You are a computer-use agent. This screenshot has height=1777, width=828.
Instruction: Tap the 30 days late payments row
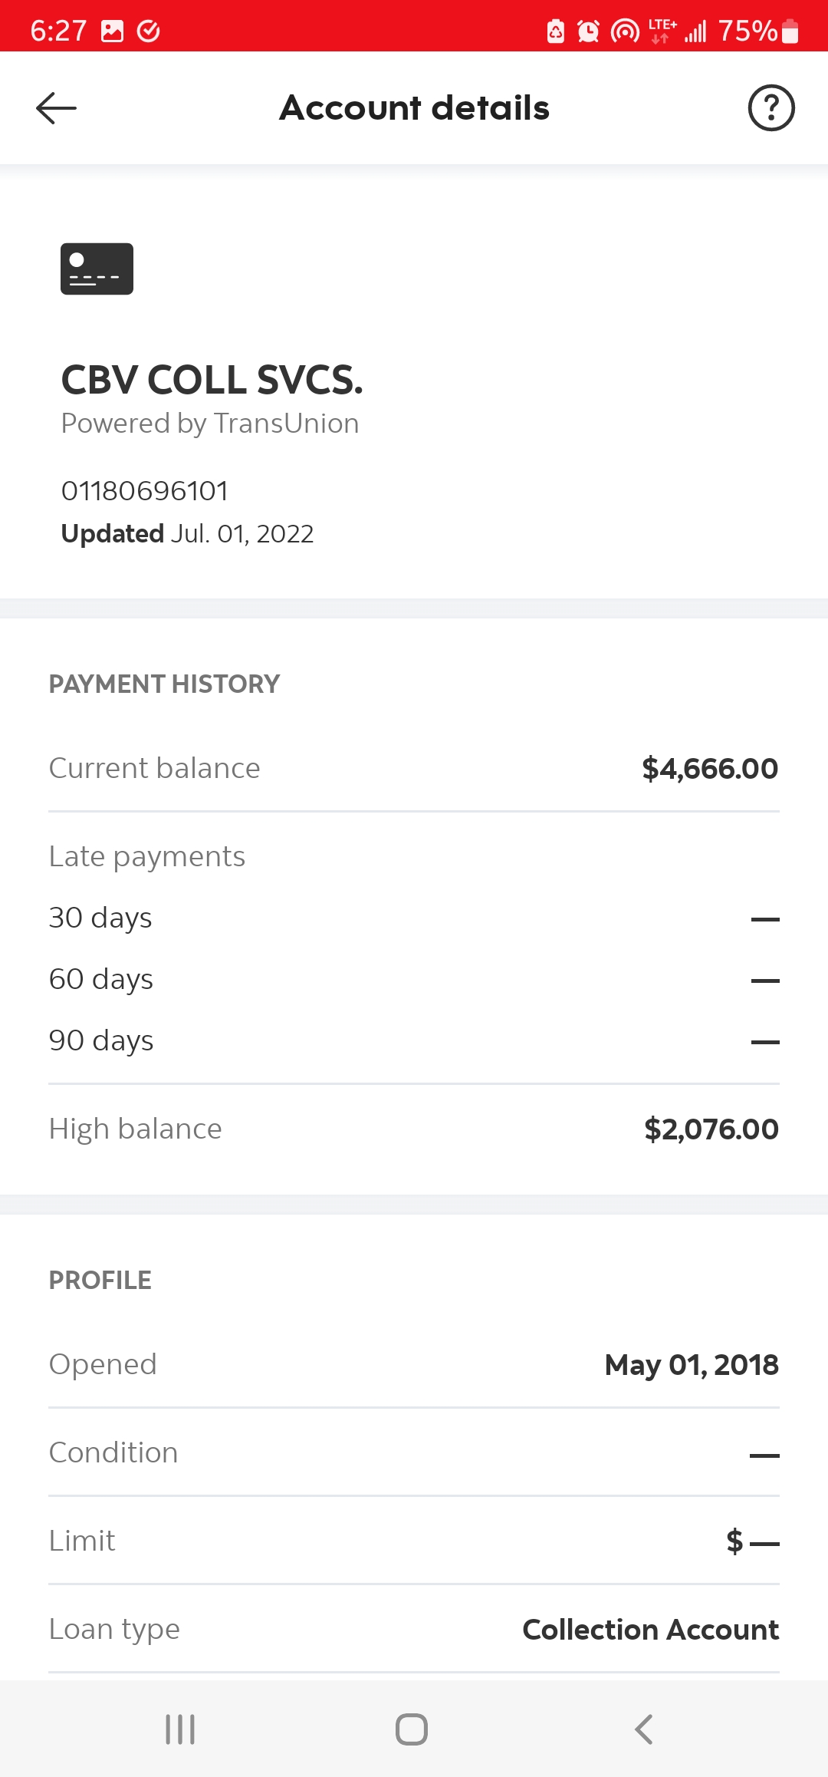(414, 918)
